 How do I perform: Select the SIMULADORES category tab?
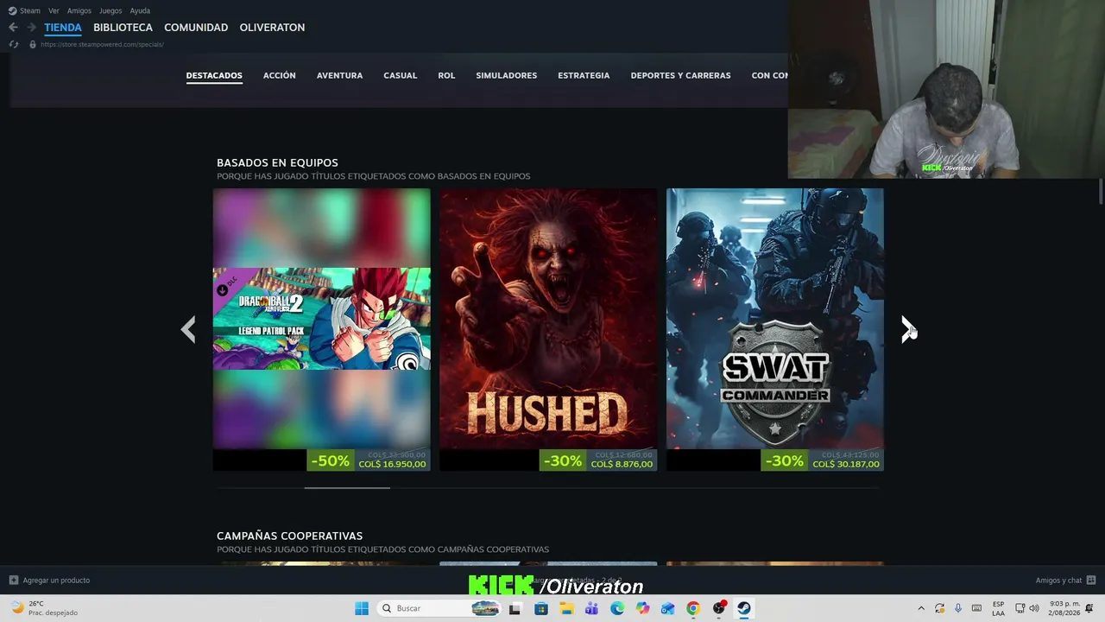[x=507, y=75]
